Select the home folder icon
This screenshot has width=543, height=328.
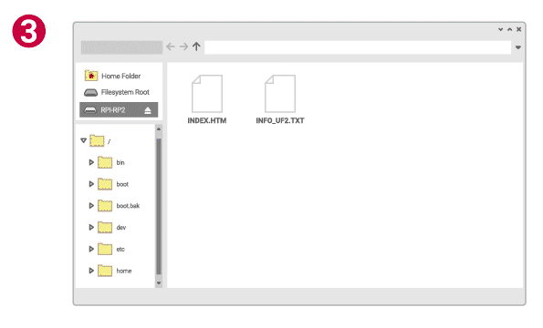click(x=105, y=271)
